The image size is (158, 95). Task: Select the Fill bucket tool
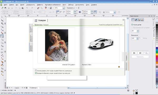click(2, 71)
